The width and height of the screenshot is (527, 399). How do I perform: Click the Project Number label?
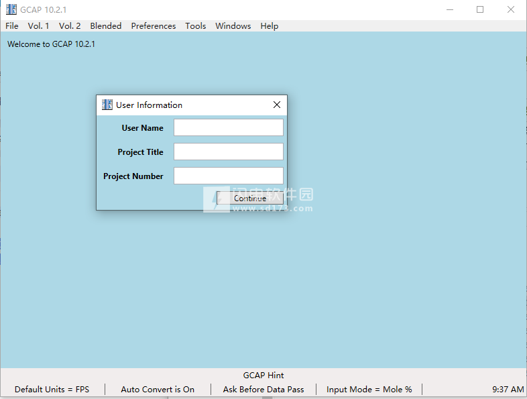[133, 176]
